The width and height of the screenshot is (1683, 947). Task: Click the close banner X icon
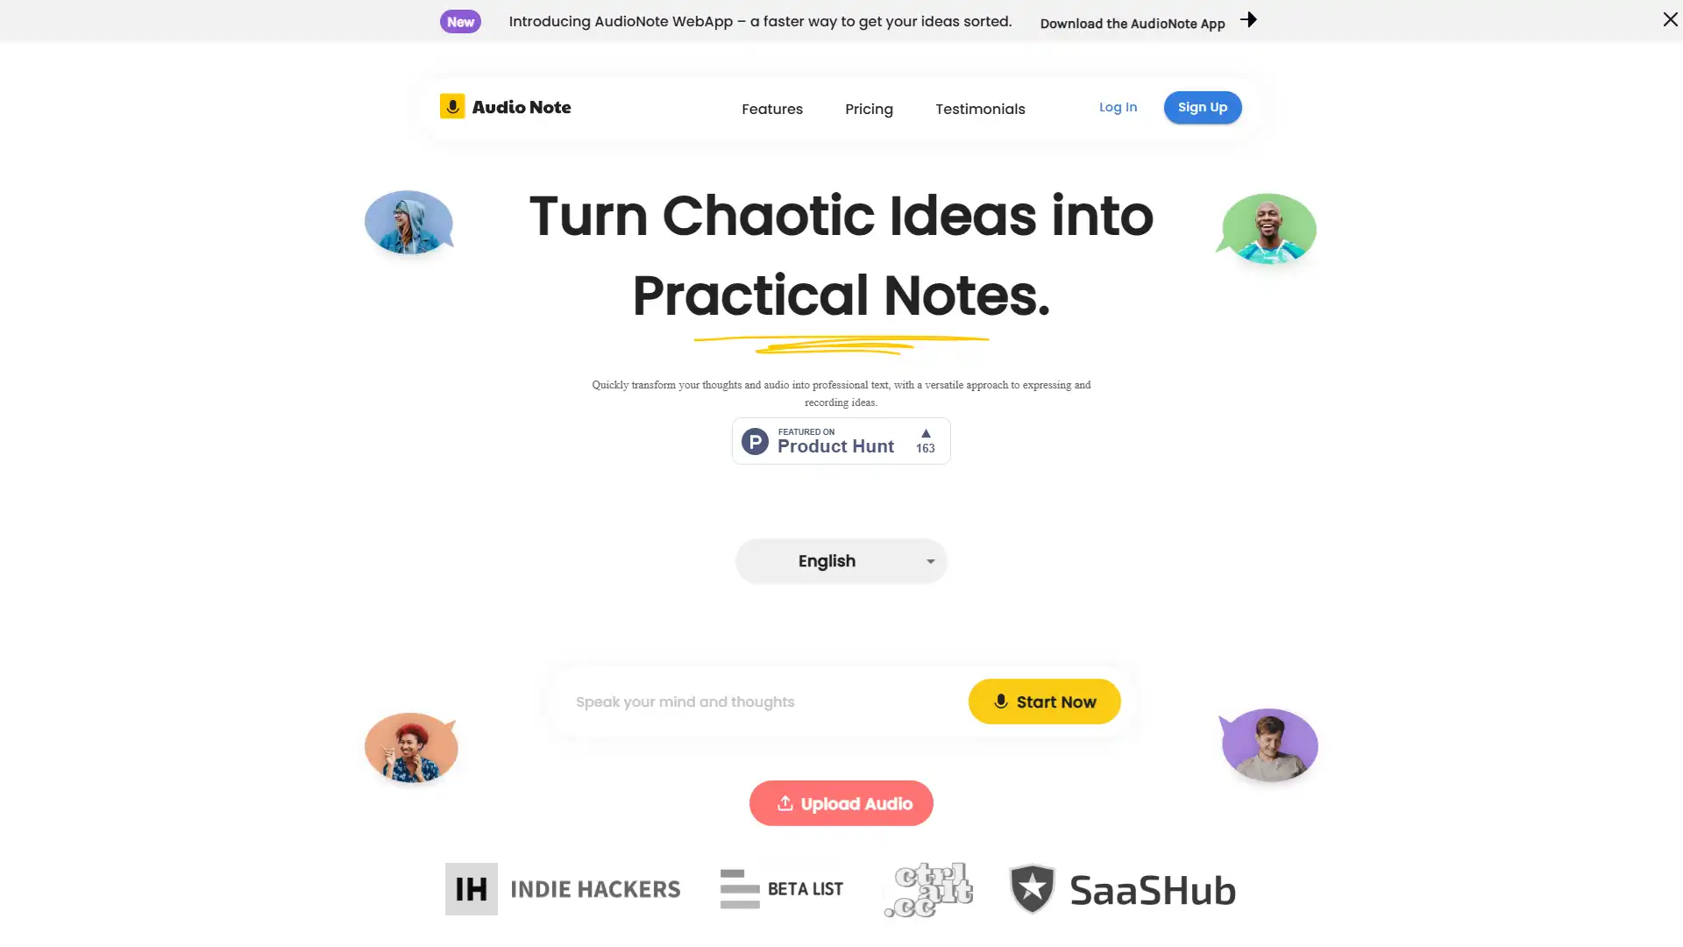[1669, 19]
